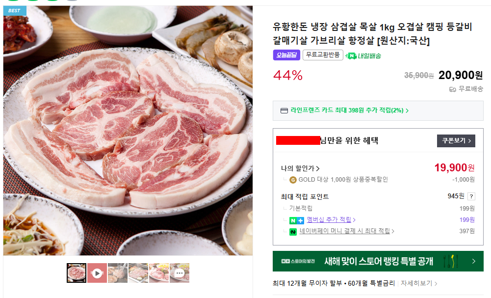Click the GOLD grade badge icon

[293, 180]
